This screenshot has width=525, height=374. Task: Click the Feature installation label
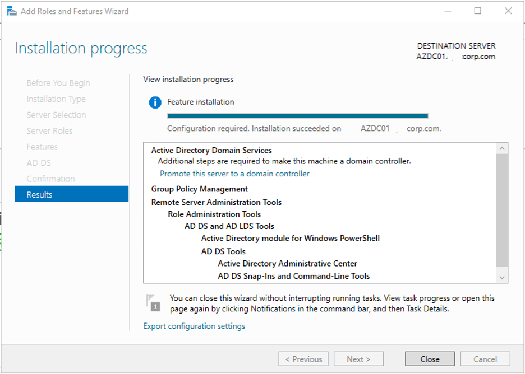pyautogui.click(x=201, y=102)
